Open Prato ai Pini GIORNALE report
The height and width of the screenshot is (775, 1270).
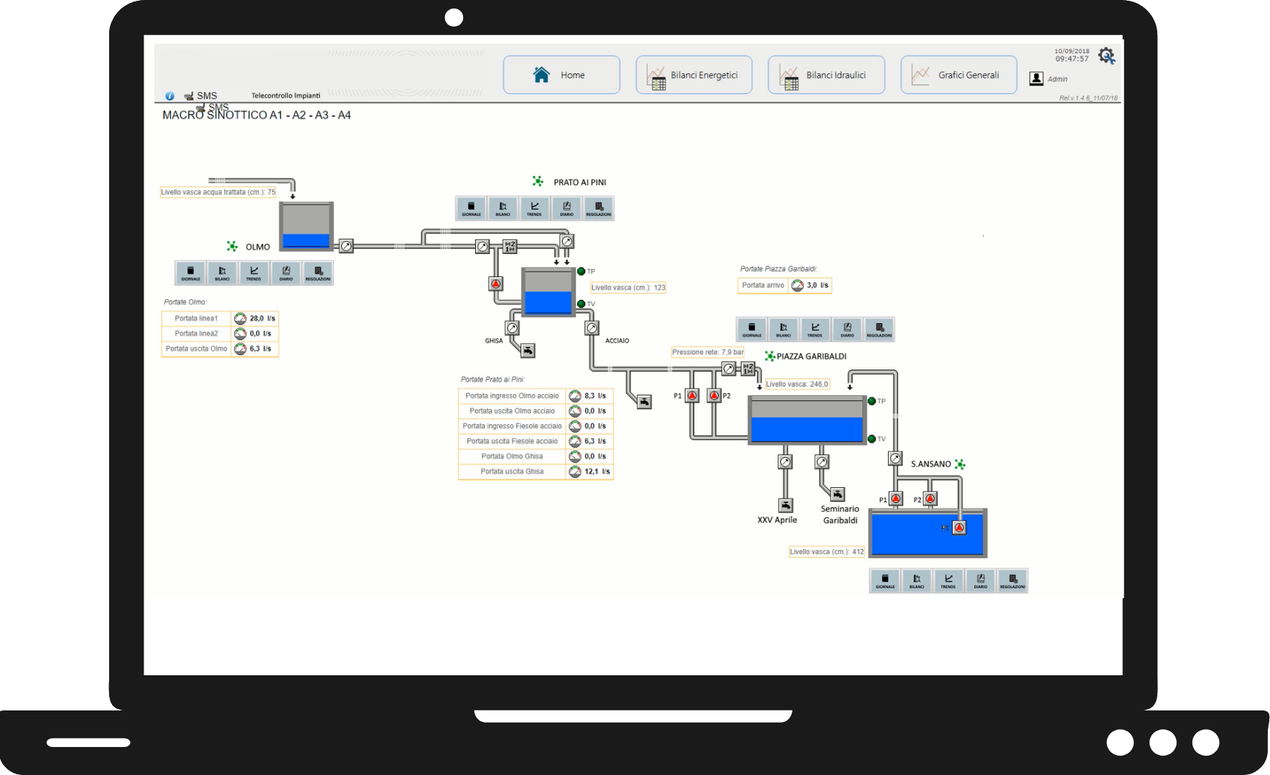pyautogui.click(x=472, y=208)
